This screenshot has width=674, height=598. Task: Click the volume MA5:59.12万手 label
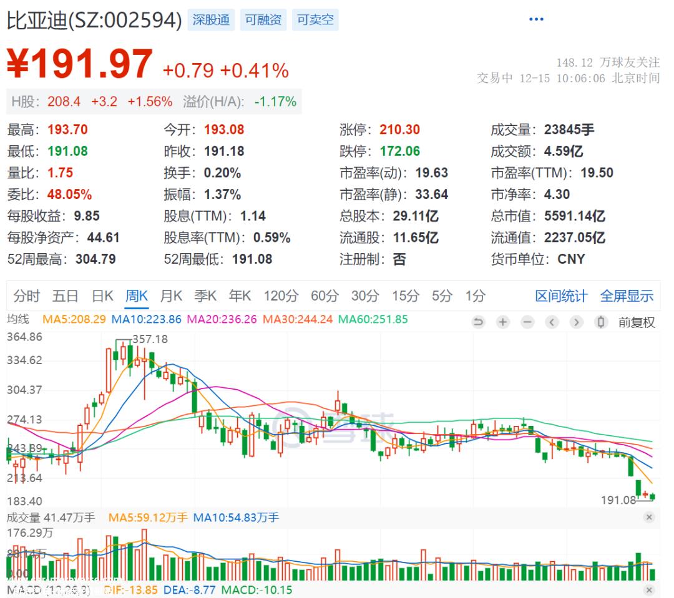tap(148, 517)
